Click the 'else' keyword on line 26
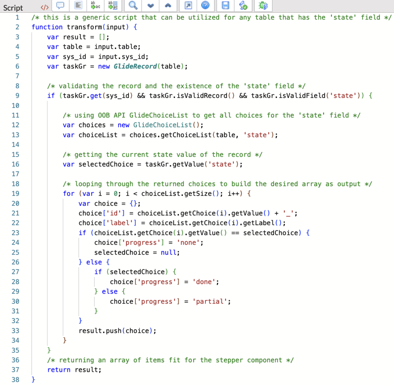 tap(94, 262)
